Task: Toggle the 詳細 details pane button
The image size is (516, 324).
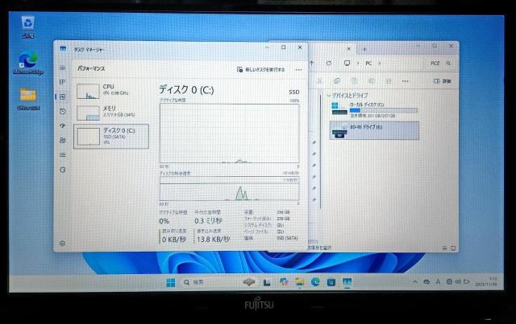Action: (443, 80)
